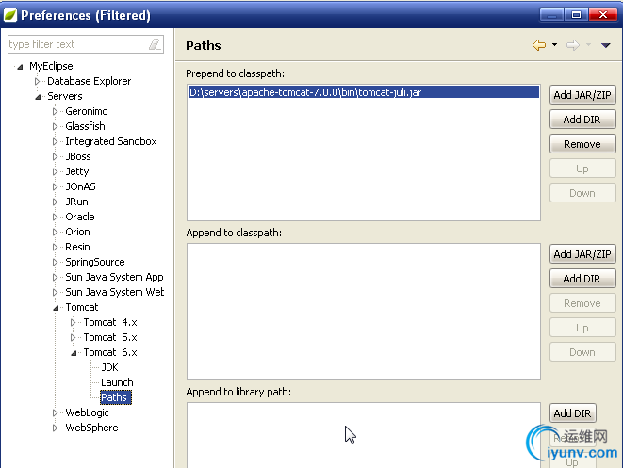623x468 pixels.
Task: Click Add DIR for prepend classpath
Action: pyautogui.click(x=582, y=120)
